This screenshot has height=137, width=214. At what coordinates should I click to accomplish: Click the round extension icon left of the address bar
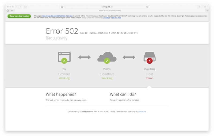62,7
